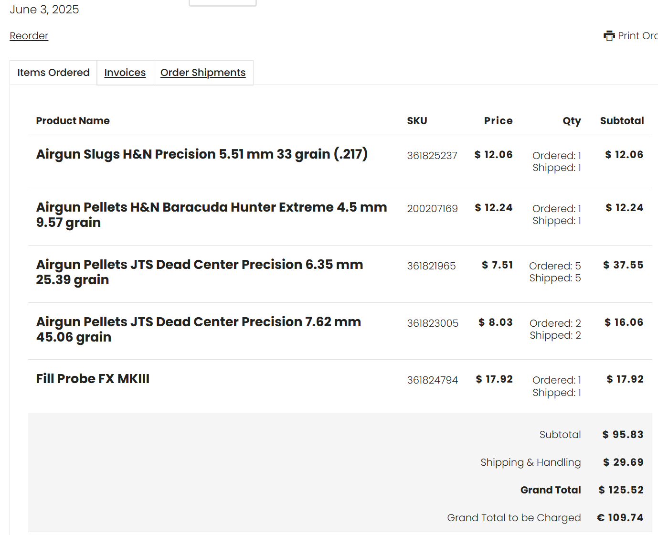Viewport: 658px width, 535px height.
Task: Click Airgun Pellets H&N Baracuda Hunter Extreme product
Action: (x=212, y=214)
